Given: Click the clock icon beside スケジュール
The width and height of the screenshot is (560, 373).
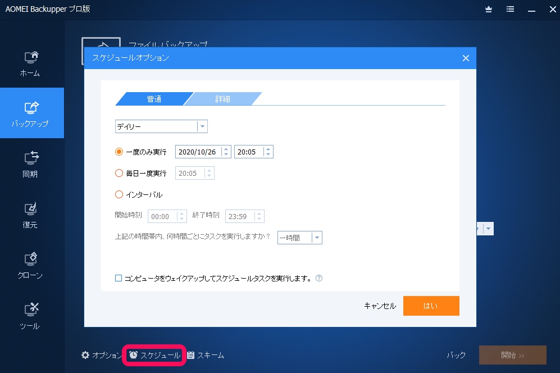Looking at the screenshot, I should tap(133, 355).
